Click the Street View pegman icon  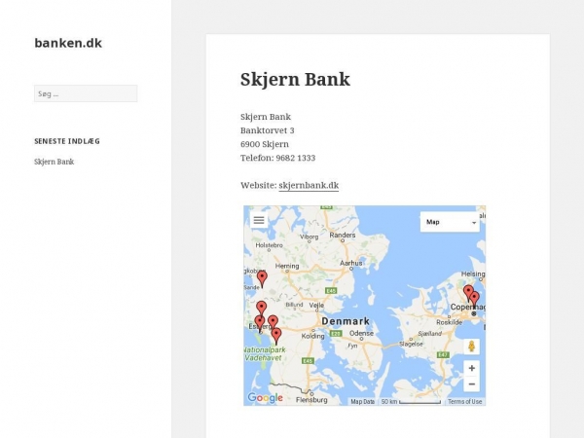click(471, 347)
